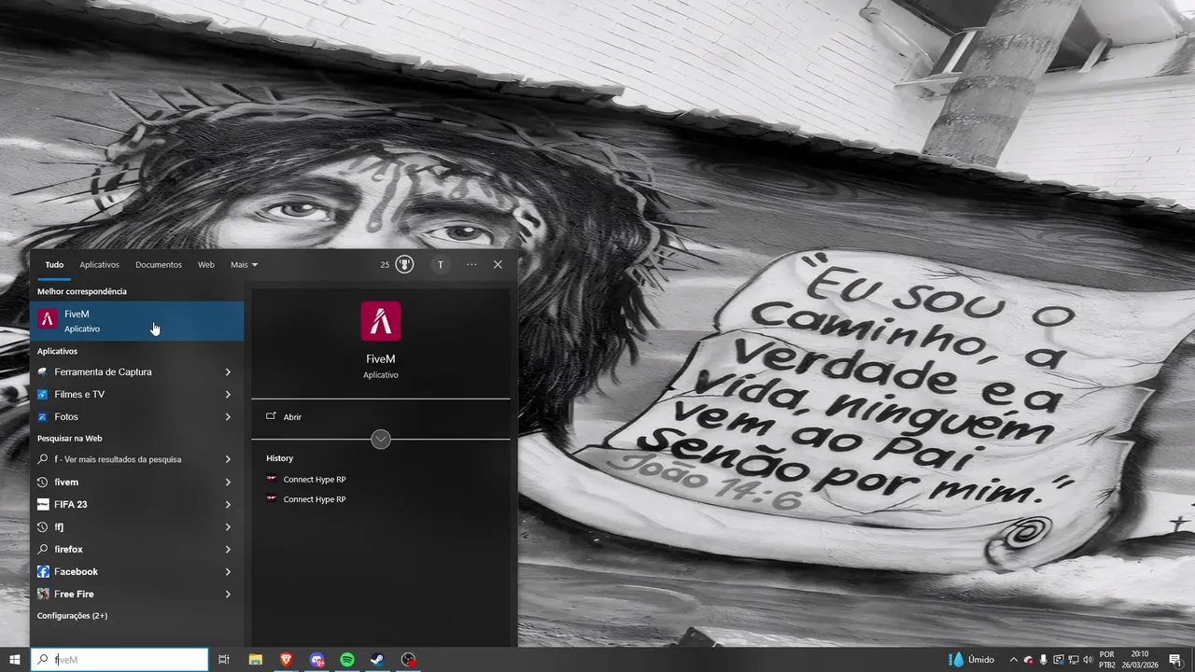Expand arrow beside FIFA 23
The height and width of the screenshot is (672, 1195).
pyautogui.click(x=228, y=504)
